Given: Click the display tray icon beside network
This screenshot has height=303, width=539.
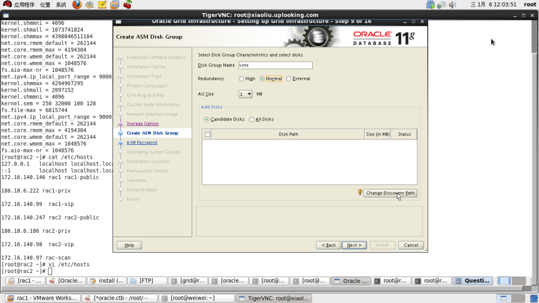Looking at the screenshot, I should point(431,4).
